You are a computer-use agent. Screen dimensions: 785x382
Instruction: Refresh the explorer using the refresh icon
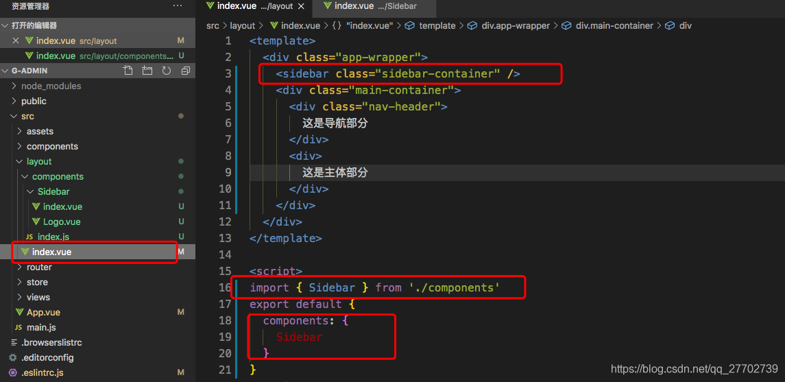click(166, 71)
